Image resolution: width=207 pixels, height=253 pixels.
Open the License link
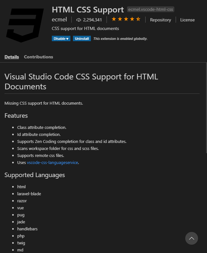tap(187, 20)
